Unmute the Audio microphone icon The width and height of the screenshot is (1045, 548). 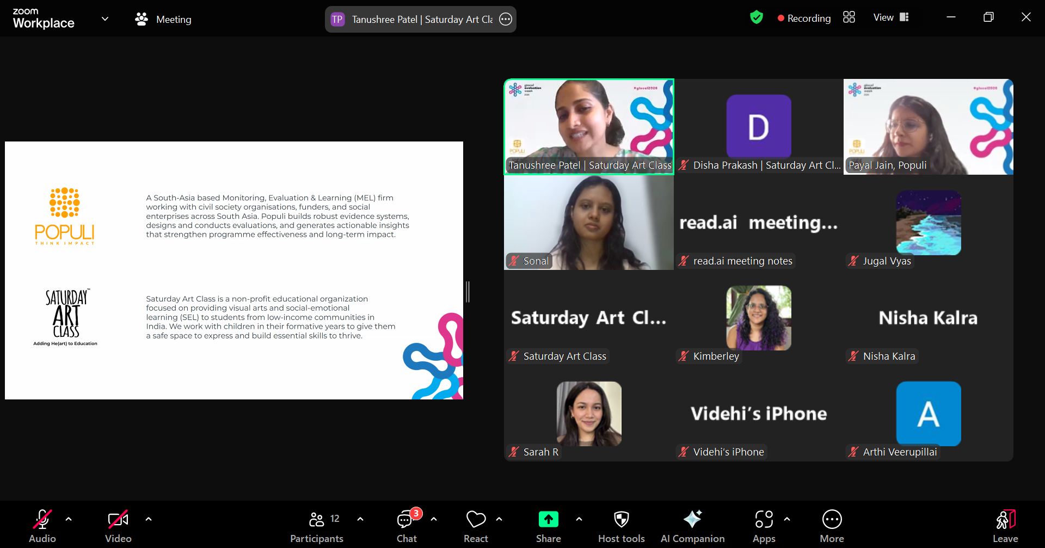point(42,520)
